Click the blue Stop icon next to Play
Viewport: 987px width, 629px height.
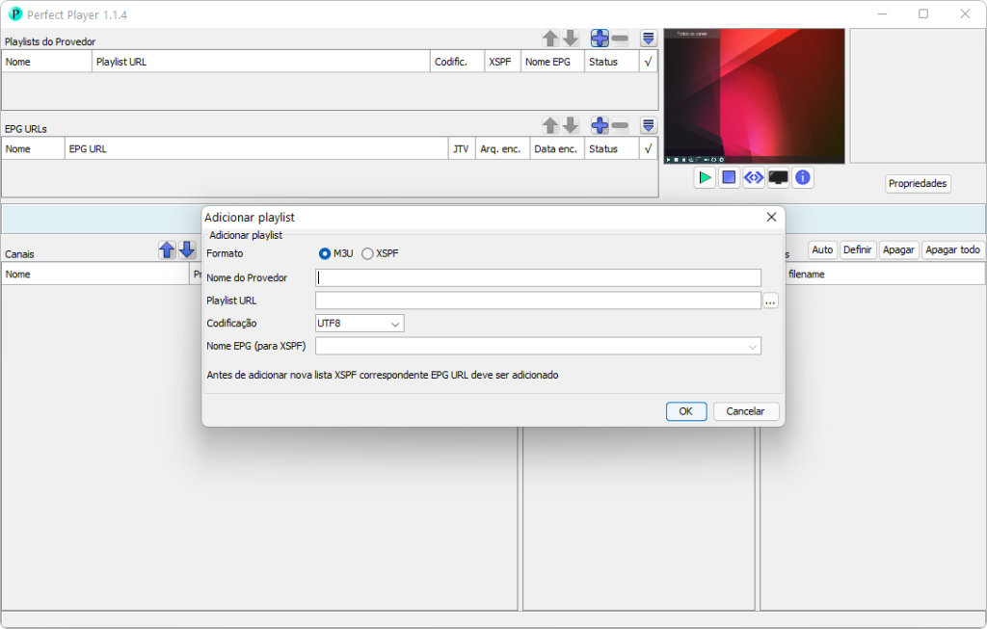(x=729, y=177)
